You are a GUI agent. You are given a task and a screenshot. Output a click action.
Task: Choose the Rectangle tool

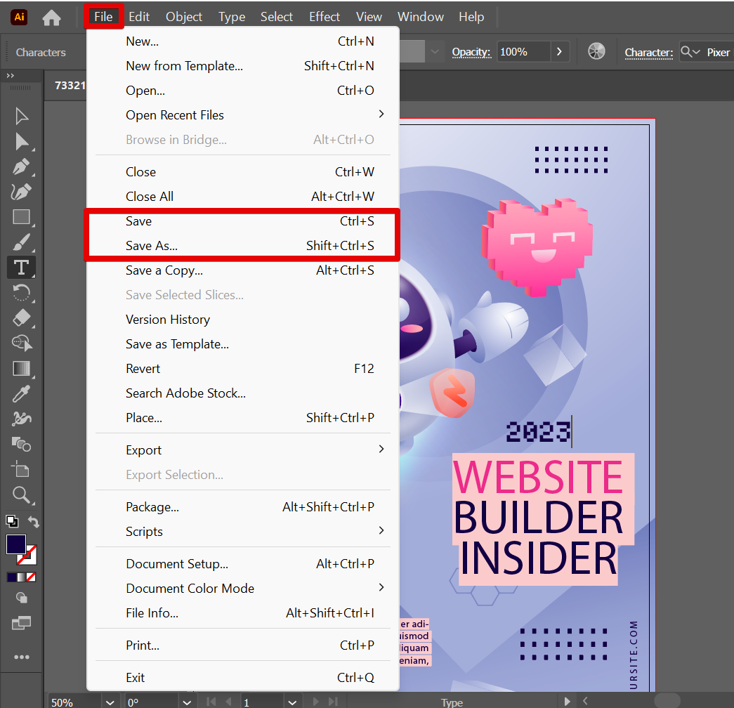click(21, 217)
